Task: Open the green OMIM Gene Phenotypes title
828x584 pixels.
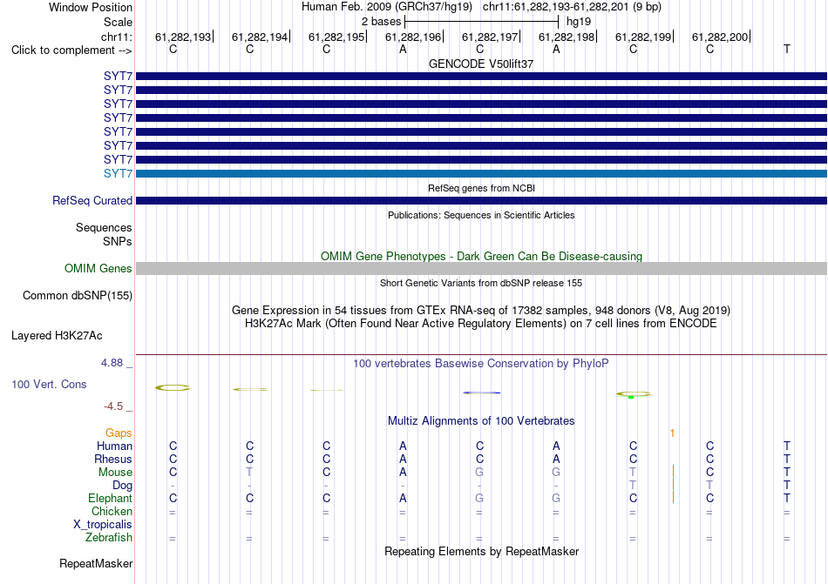Action: (481, 256)
